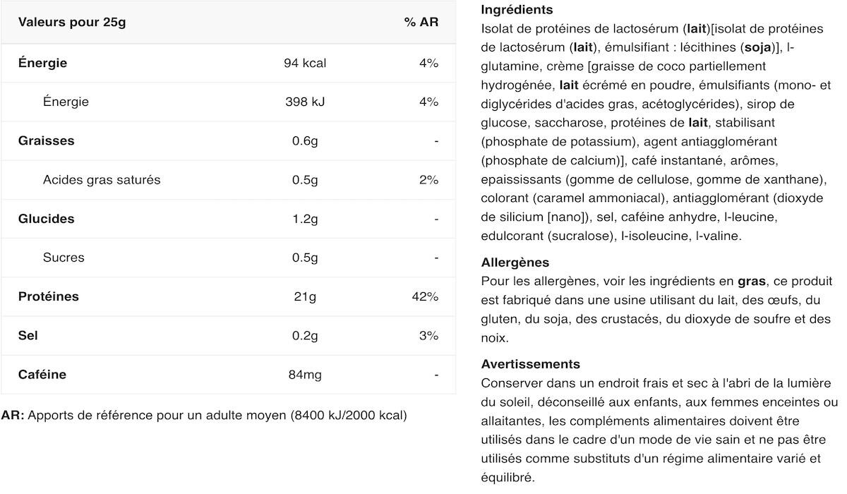Select the bold 'Énergie' row label
847x494 pixels.
pos(43,63)
